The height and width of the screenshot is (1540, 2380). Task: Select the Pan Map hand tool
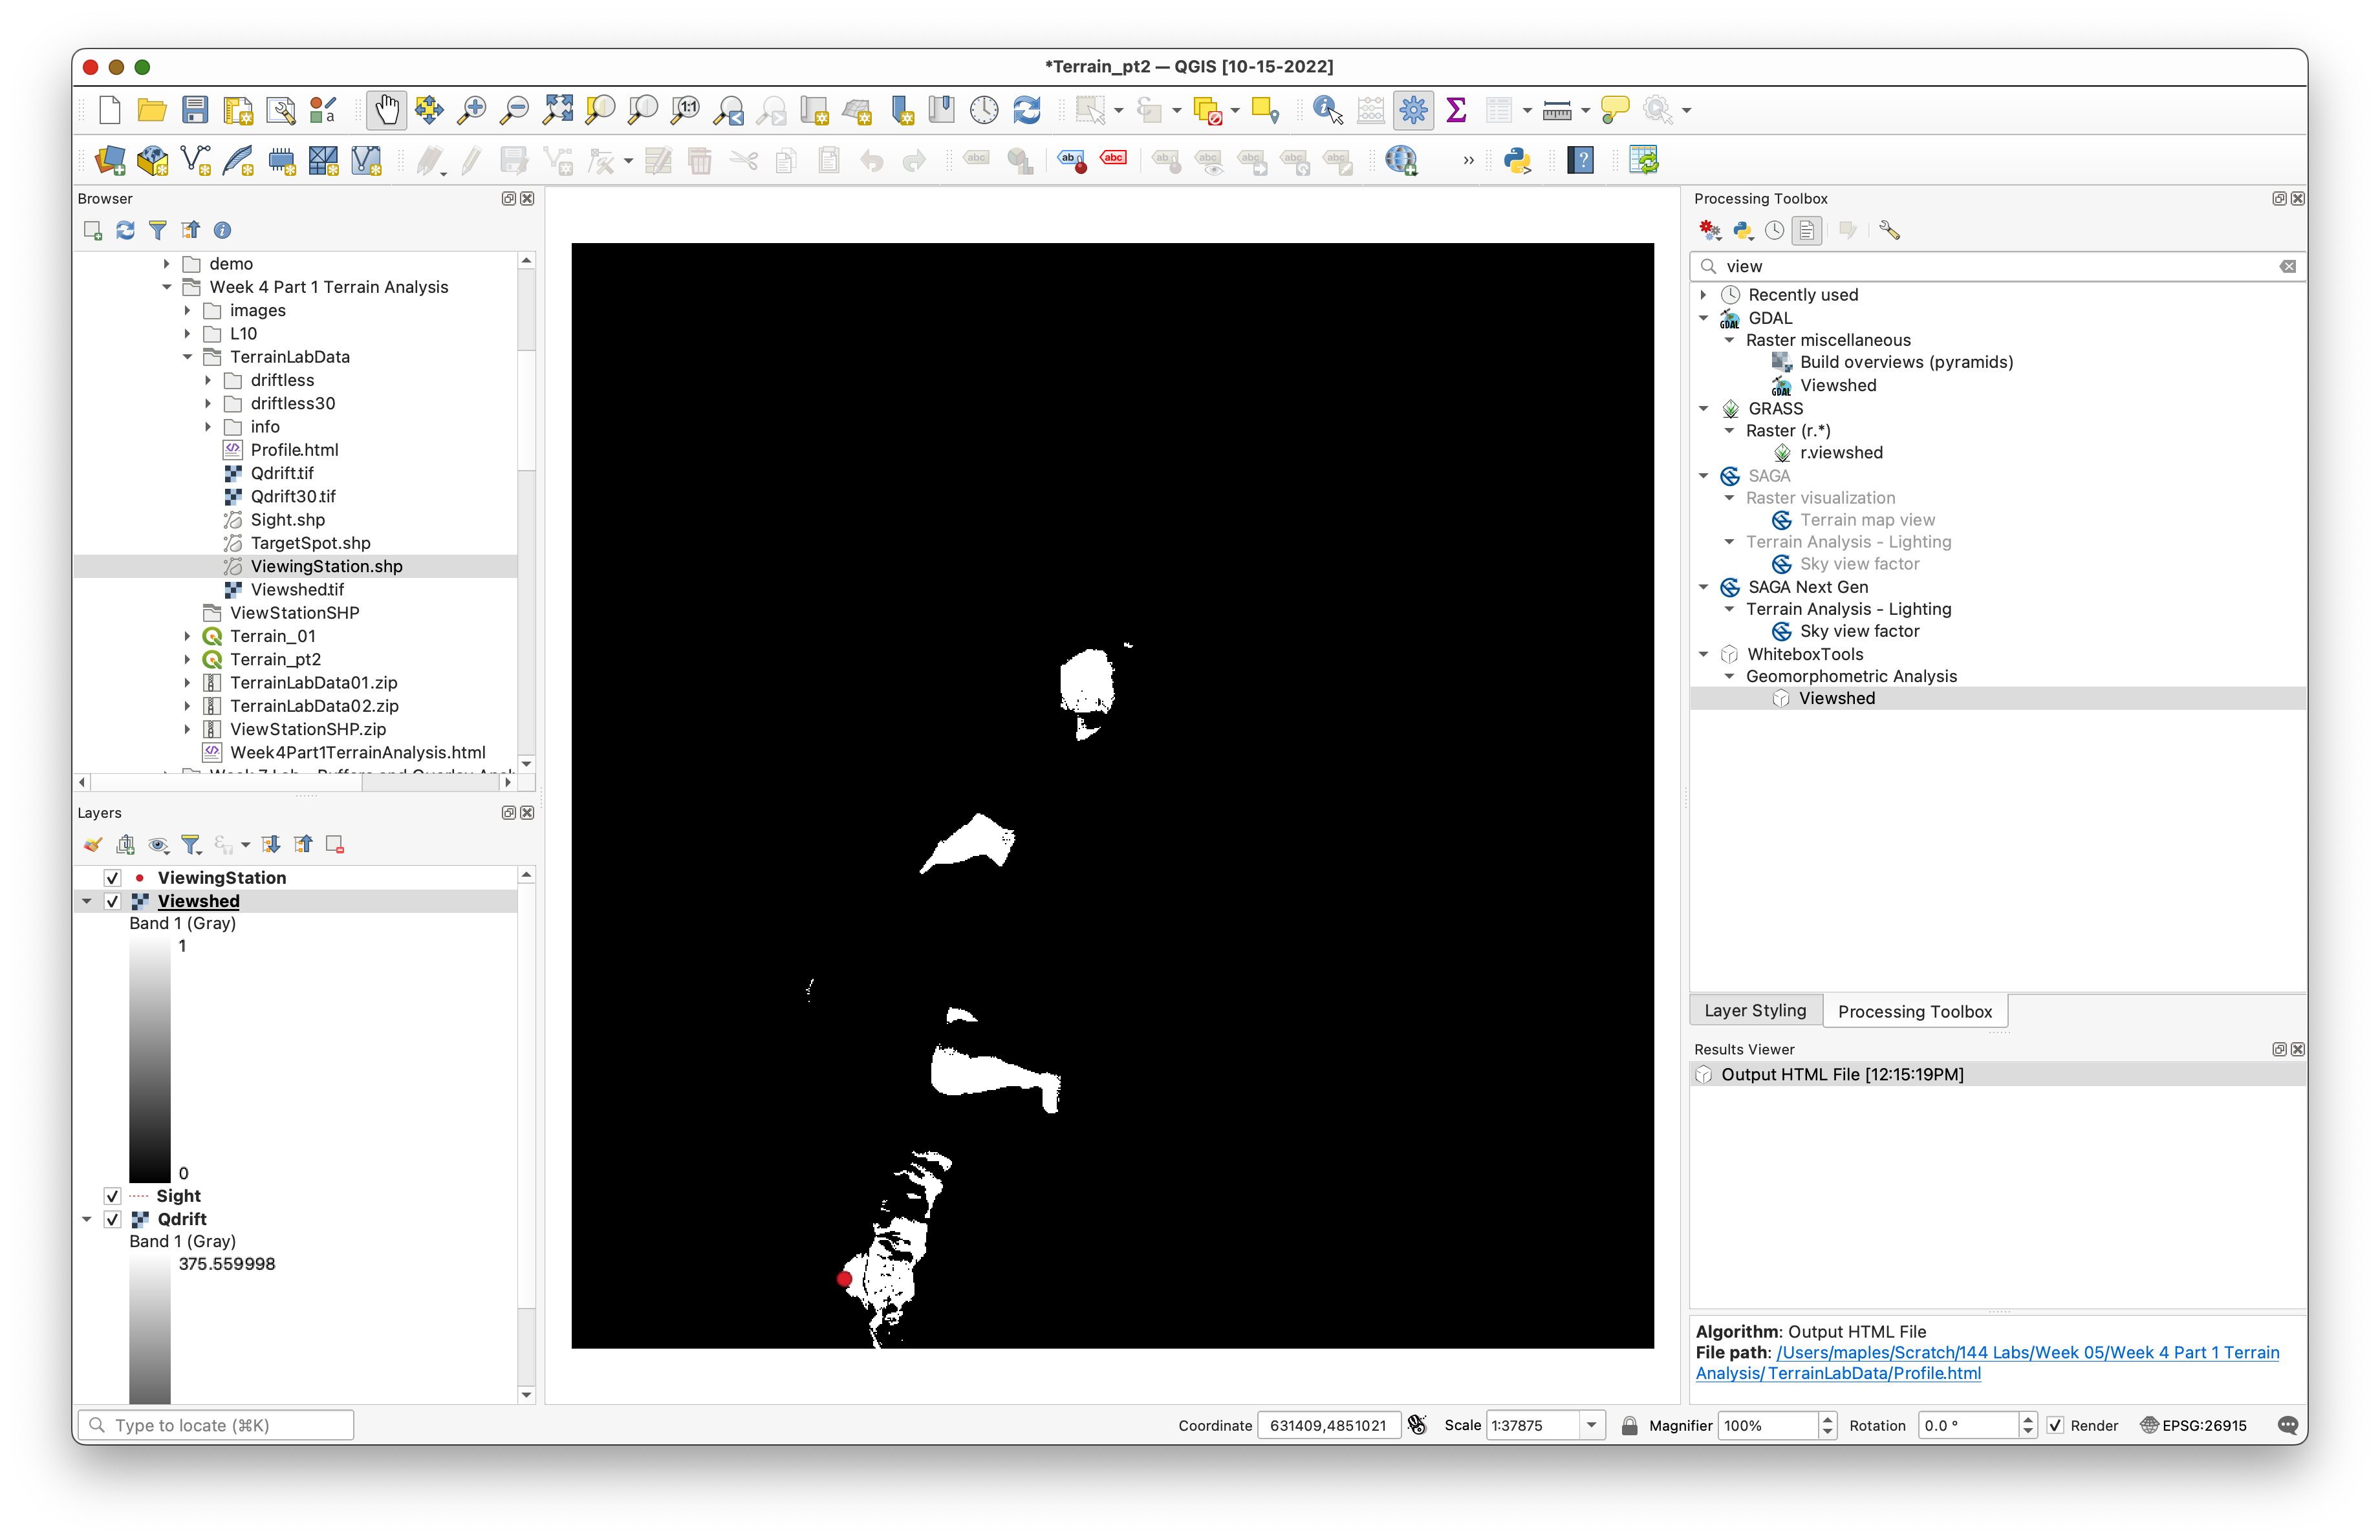[386, 110]
